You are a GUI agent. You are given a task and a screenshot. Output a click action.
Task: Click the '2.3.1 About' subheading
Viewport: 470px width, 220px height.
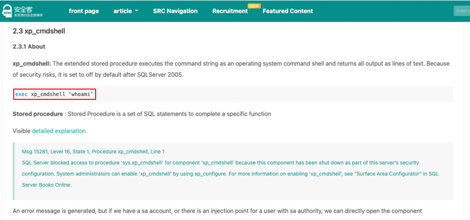coord(29,47)
